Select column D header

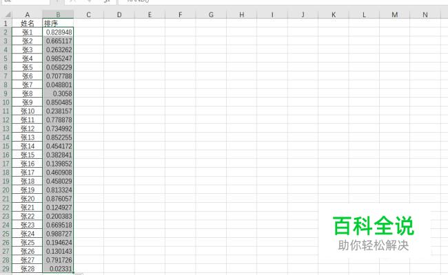coord(119,14)
